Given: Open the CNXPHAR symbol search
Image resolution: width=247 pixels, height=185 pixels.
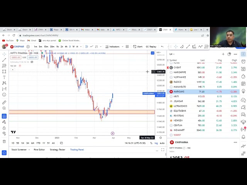Looking at the screenshot, I should pyautogui.click(x=17, y=47).
